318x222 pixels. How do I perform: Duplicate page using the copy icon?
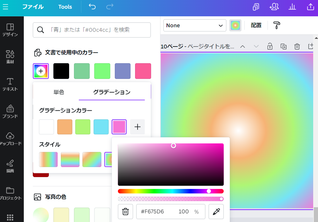(x=283, y=47)
